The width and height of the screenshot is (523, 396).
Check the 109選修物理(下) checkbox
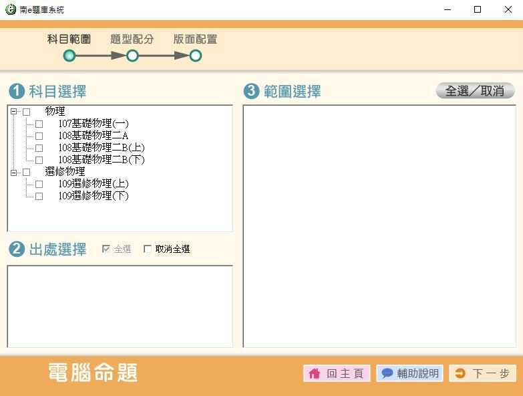pos(39,197)
